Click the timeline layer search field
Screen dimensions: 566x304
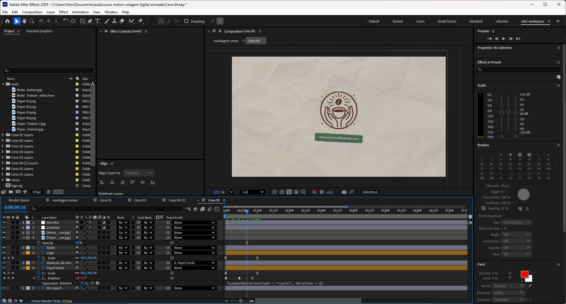tap(106, 209)
